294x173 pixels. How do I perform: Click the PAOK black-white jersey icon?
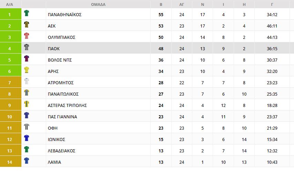coord(27,47)
